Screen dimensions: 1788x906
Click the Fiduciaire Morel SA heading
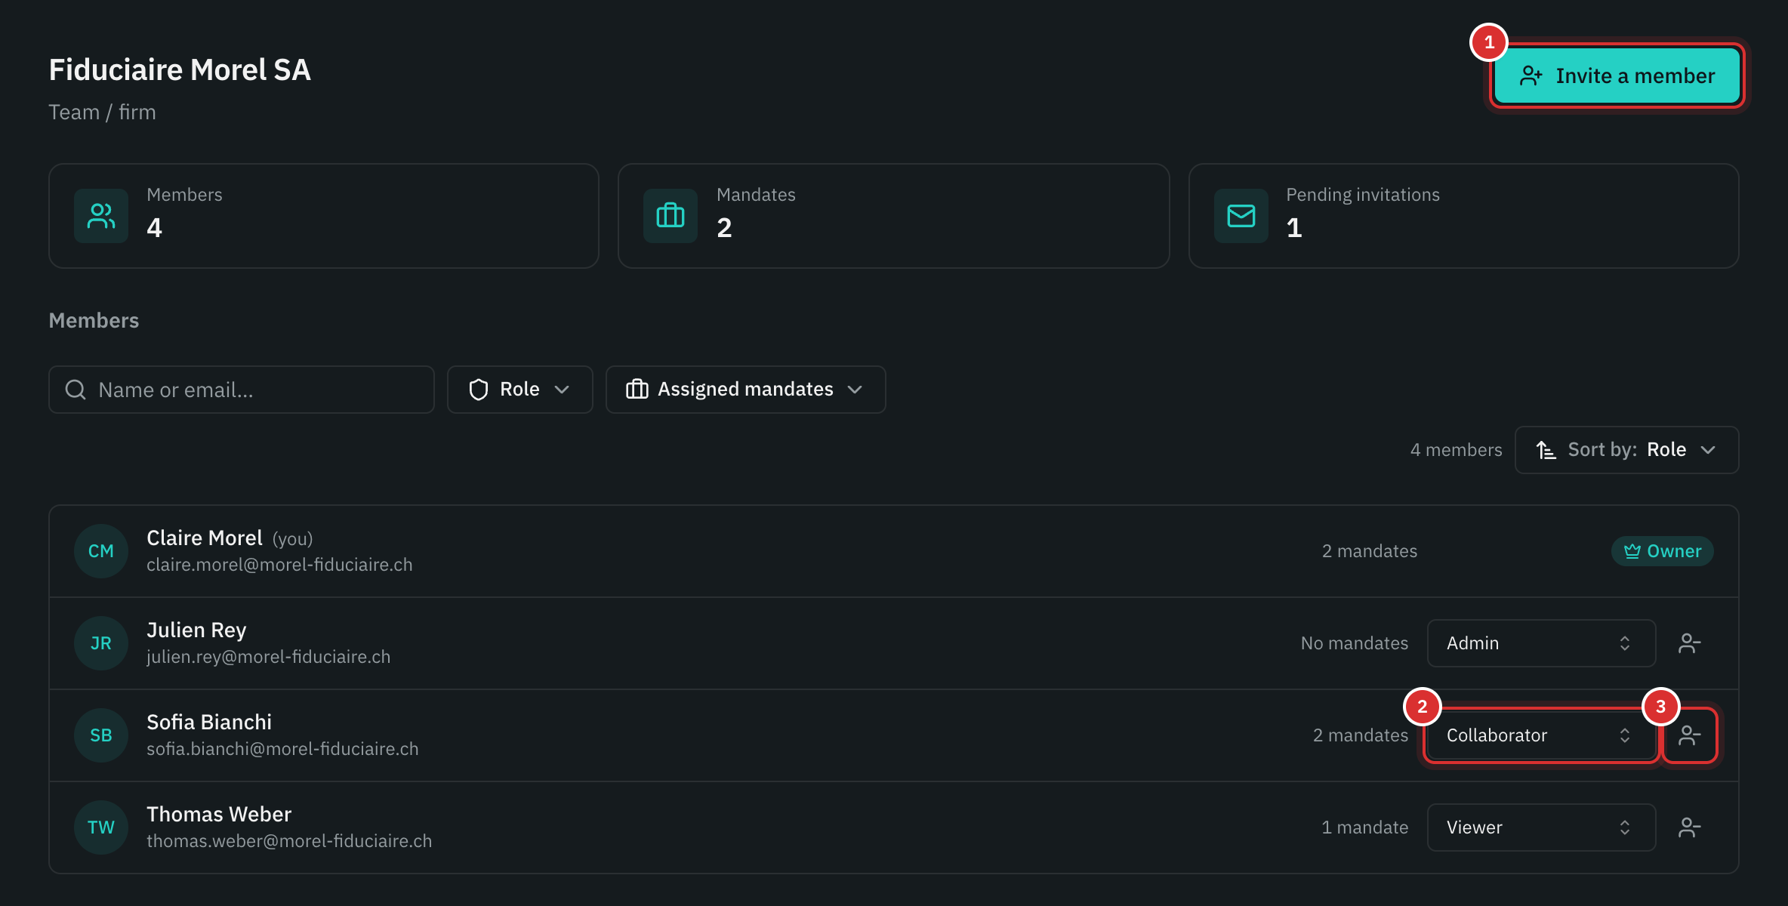[180, 70]
